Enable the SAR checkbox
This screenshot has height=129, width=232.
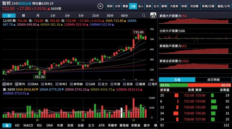pyautogui.click(x=87, y=84)
